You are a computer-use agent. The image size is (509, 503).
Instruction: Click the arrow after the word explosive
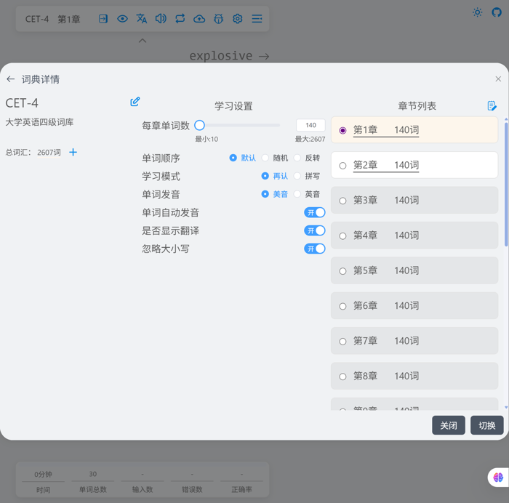[264, 57]
